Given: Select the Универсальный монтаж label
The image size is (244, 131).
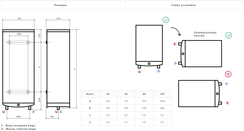Looking at the screenshot, I should coord(205,34).
